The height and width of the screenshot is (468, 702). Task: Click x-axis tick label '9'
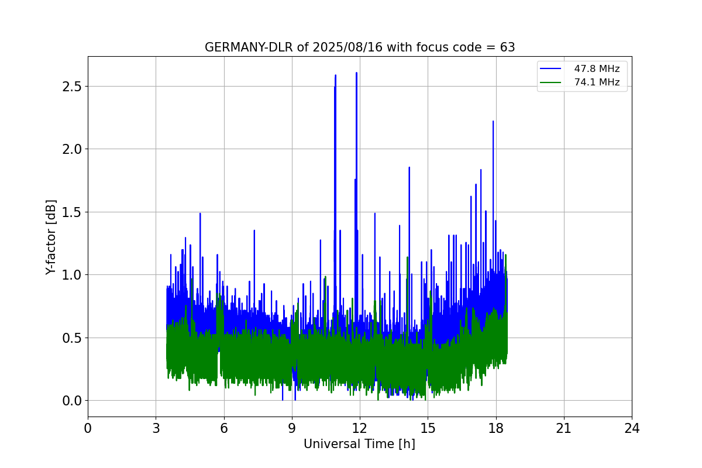(292, 429)
